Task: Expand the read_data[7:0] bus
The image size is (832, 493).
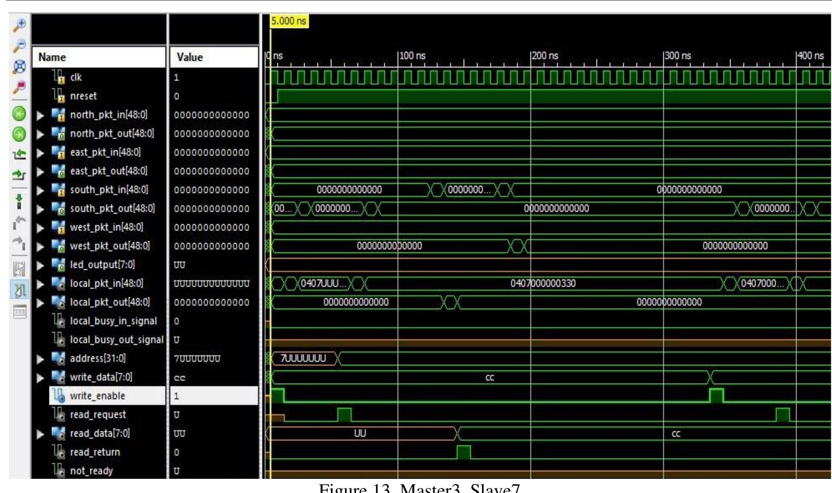Action: point(40,434)
